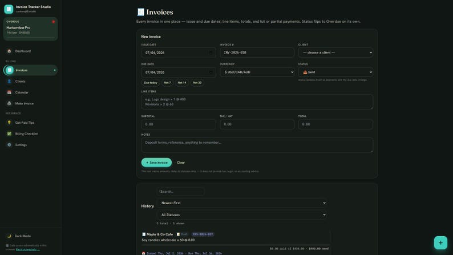Click the history Search box

pos(180,192)
